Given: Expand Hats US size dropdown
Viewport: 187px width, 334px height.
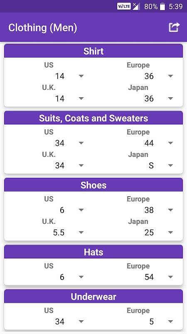Looking at the screenshot, I should [x=49, y=277].
